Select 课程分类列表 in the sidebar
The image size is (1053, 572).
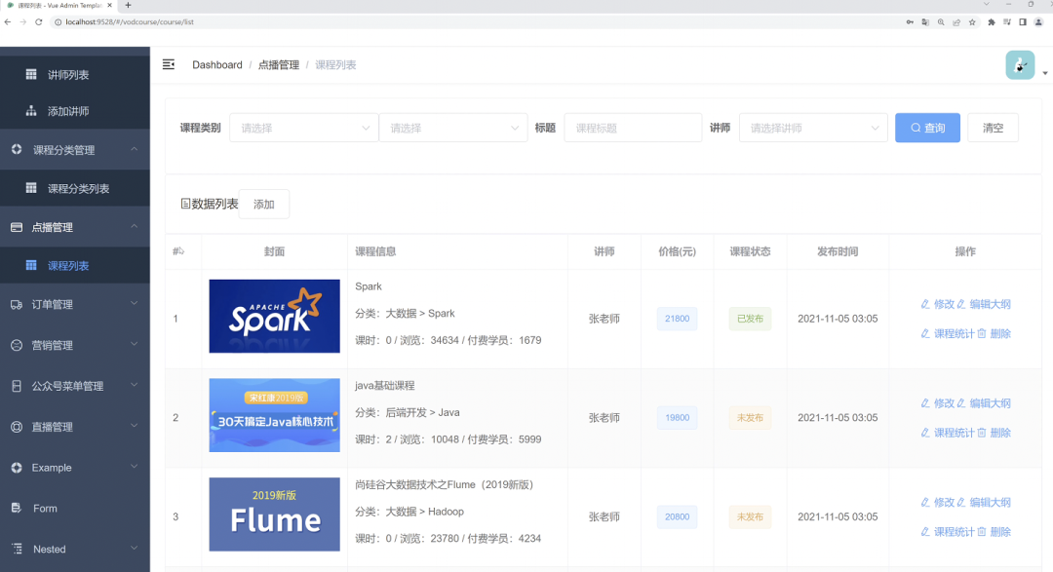(78, 189)
